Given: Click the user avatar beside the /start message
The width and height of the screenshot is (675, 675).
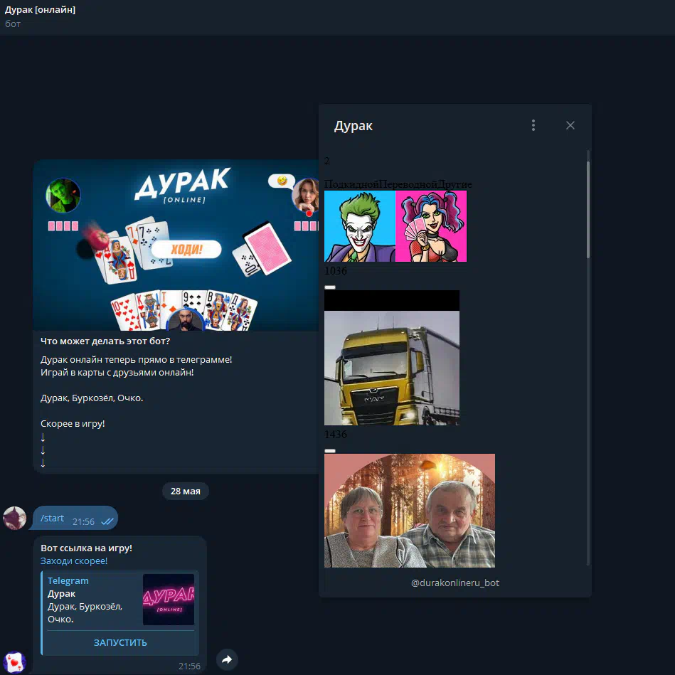Looking at the screenshot, I should coord(15,518).
